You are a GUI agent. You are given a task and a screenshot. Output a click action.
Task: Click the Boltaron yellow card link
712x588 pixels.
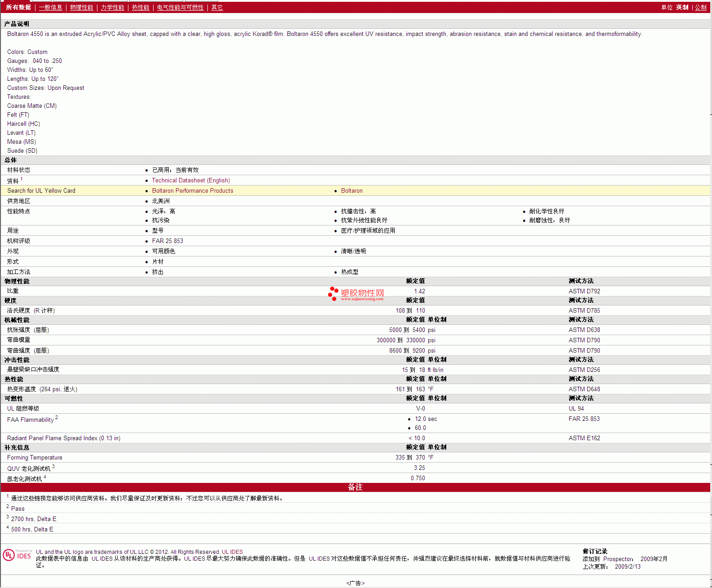[352, 191]
